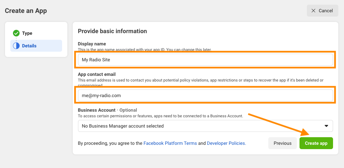Focus the App contact email field

tap(205, 95)
